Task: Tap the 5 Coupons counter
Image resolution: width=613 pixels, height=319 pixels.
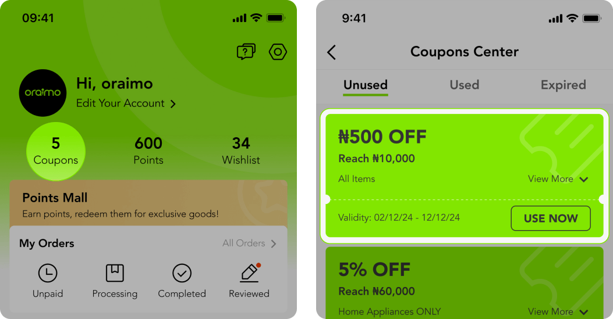Action: (56, 151)
